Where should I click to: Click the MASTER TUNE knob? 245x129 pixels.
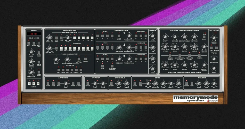tap(214, 59)
